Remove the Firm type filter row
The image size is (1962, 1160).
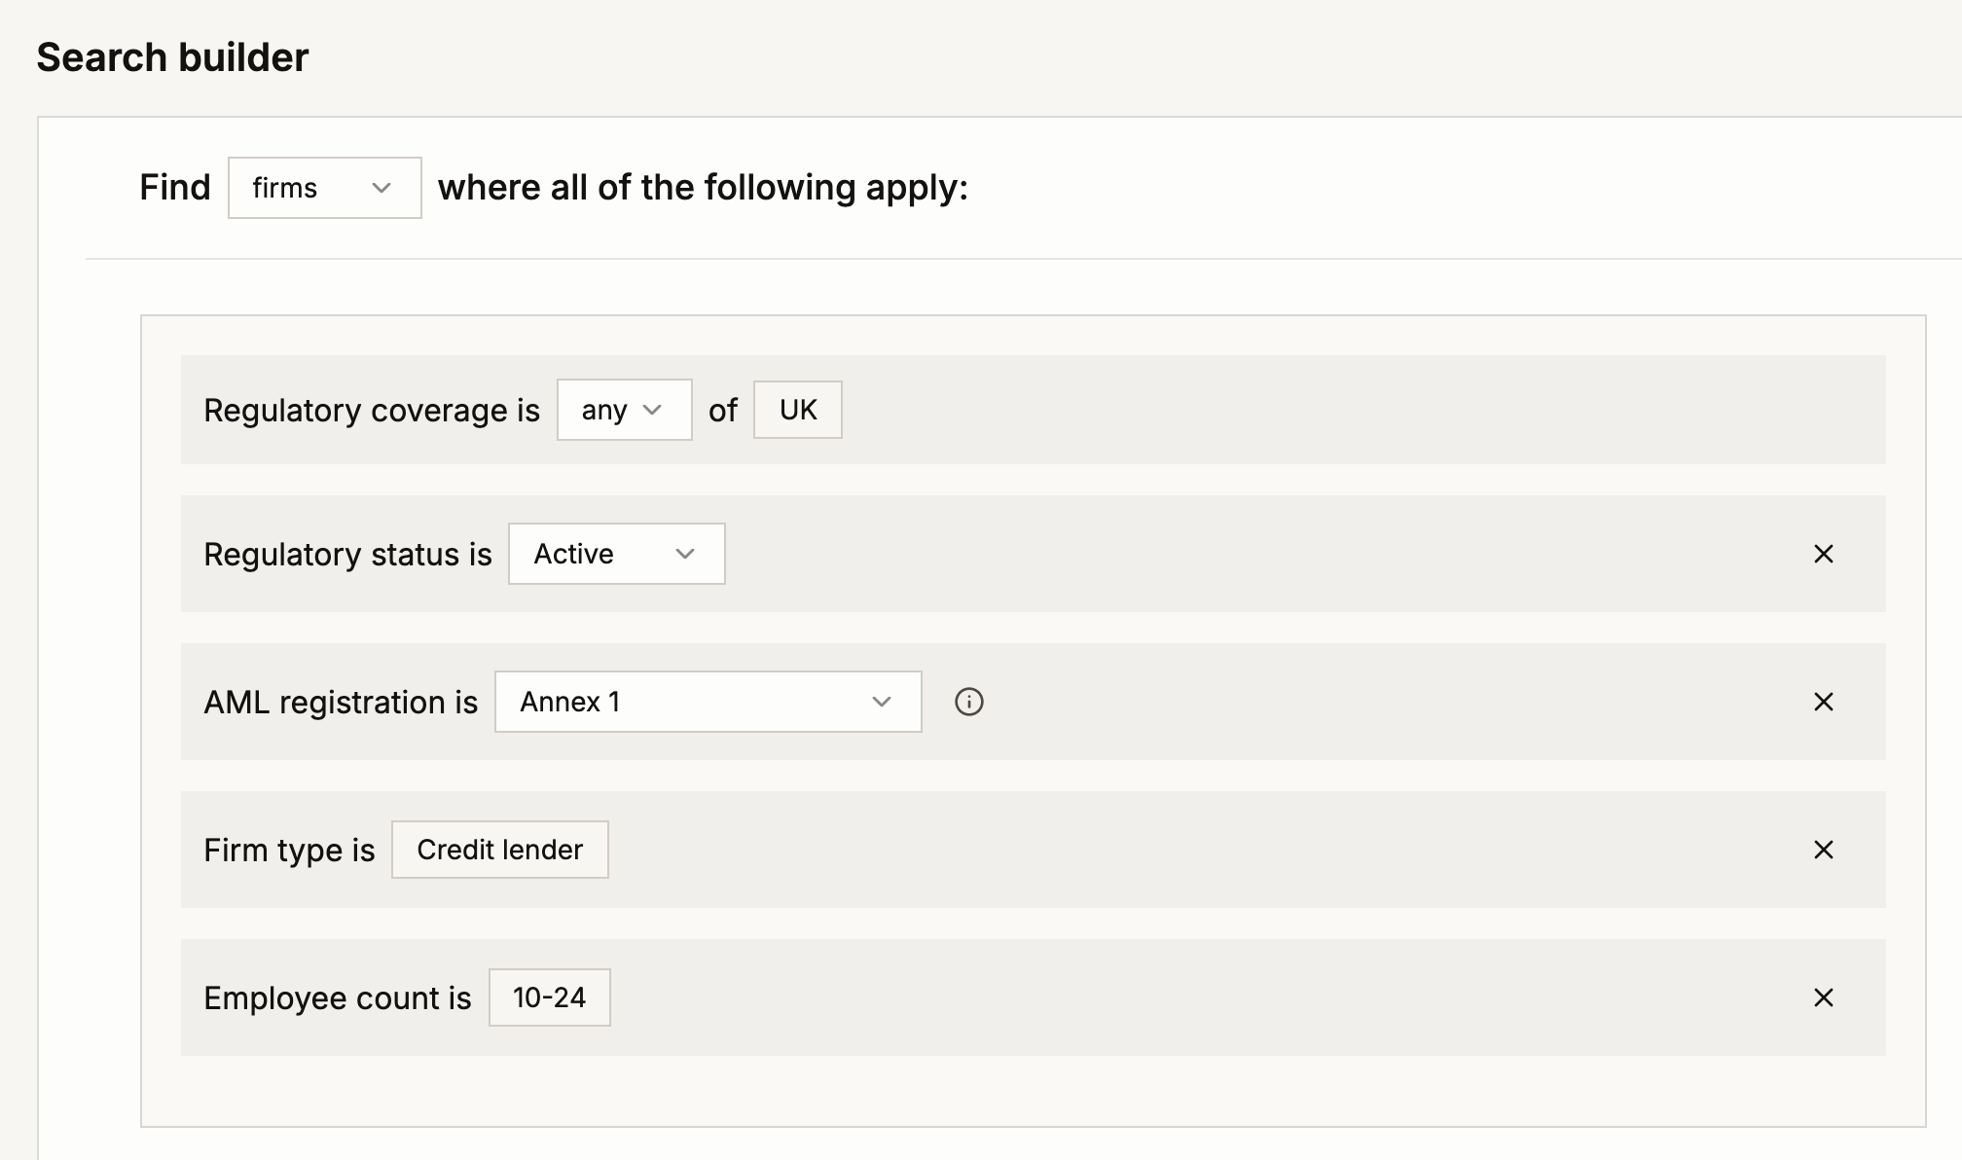(1824, 850)
